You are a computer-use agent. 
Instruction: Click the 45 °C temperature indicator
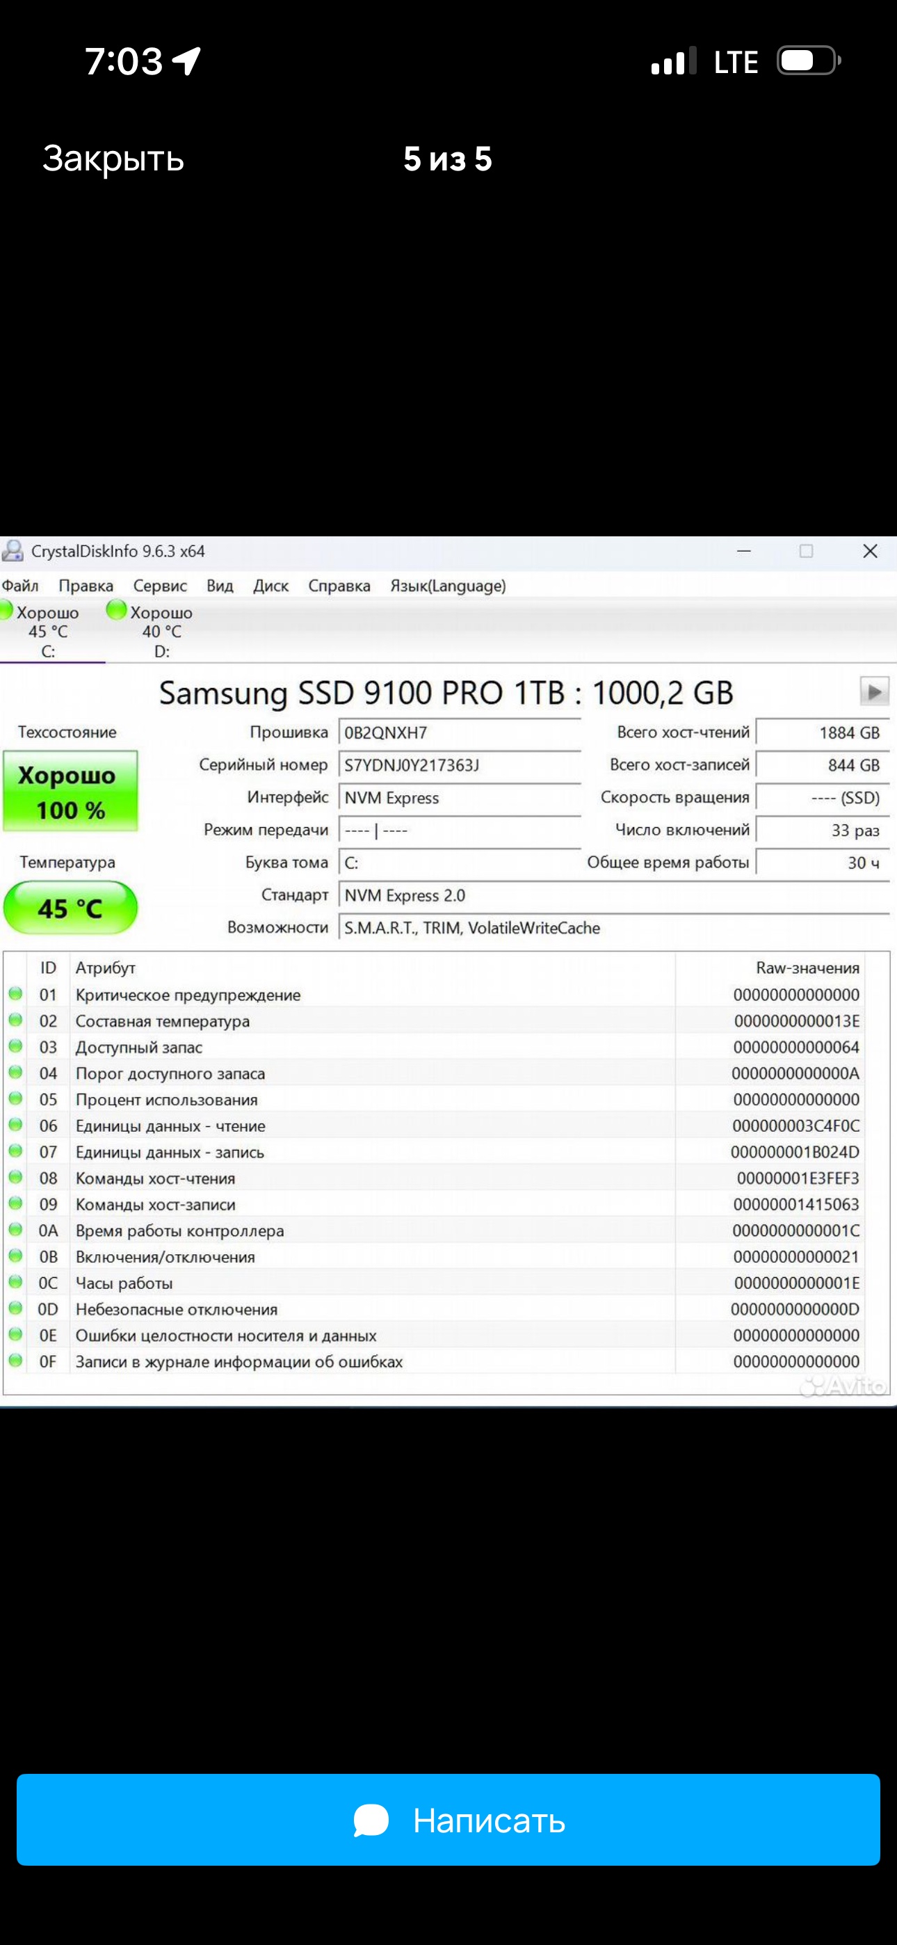click(x=70, y=908)
